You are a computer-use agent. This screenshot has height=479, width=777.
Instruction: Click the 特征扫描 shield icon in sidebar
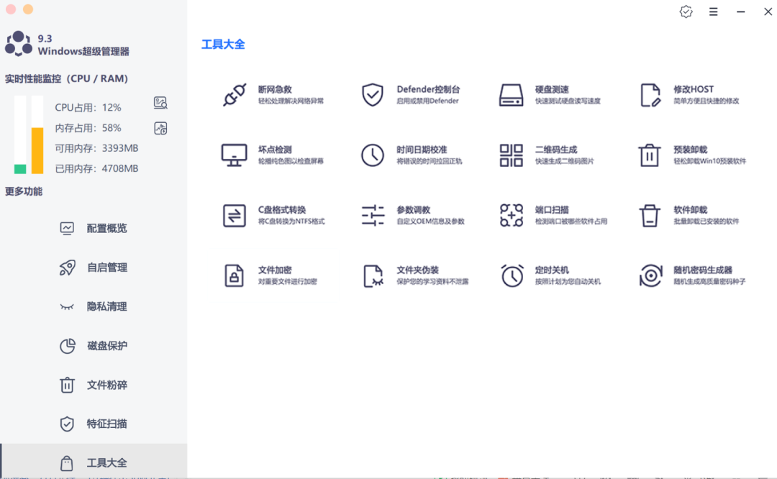pyautogui.click(x=67, y=424)
